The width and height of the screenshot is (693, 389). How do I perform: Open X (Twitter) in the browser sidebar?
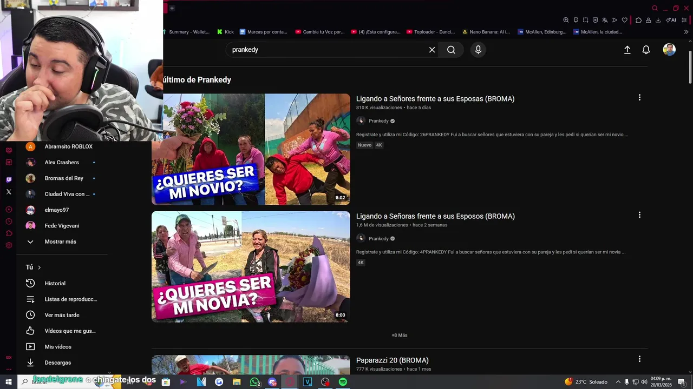9,192
